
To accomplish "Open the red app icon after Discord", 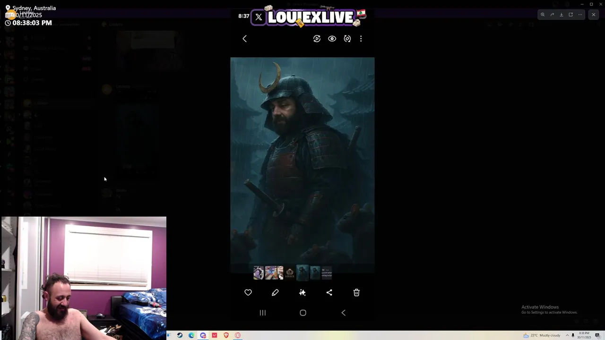I will (215, 335).
